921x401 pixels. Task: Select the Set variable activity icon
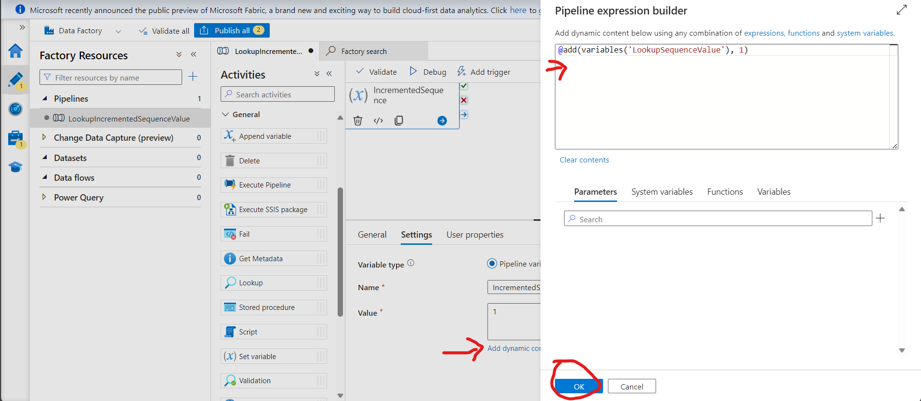(230, 356)
